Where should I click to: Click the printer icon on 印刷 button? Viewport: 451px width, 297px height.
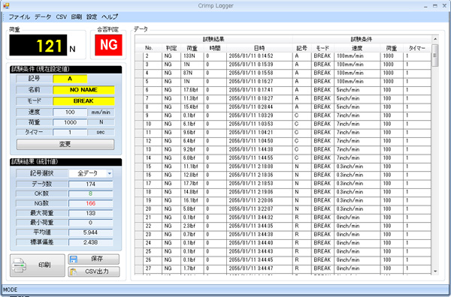point(19,265)
